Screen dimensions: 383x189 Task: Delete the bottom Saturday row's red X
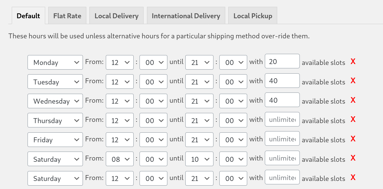pos(353,177)
